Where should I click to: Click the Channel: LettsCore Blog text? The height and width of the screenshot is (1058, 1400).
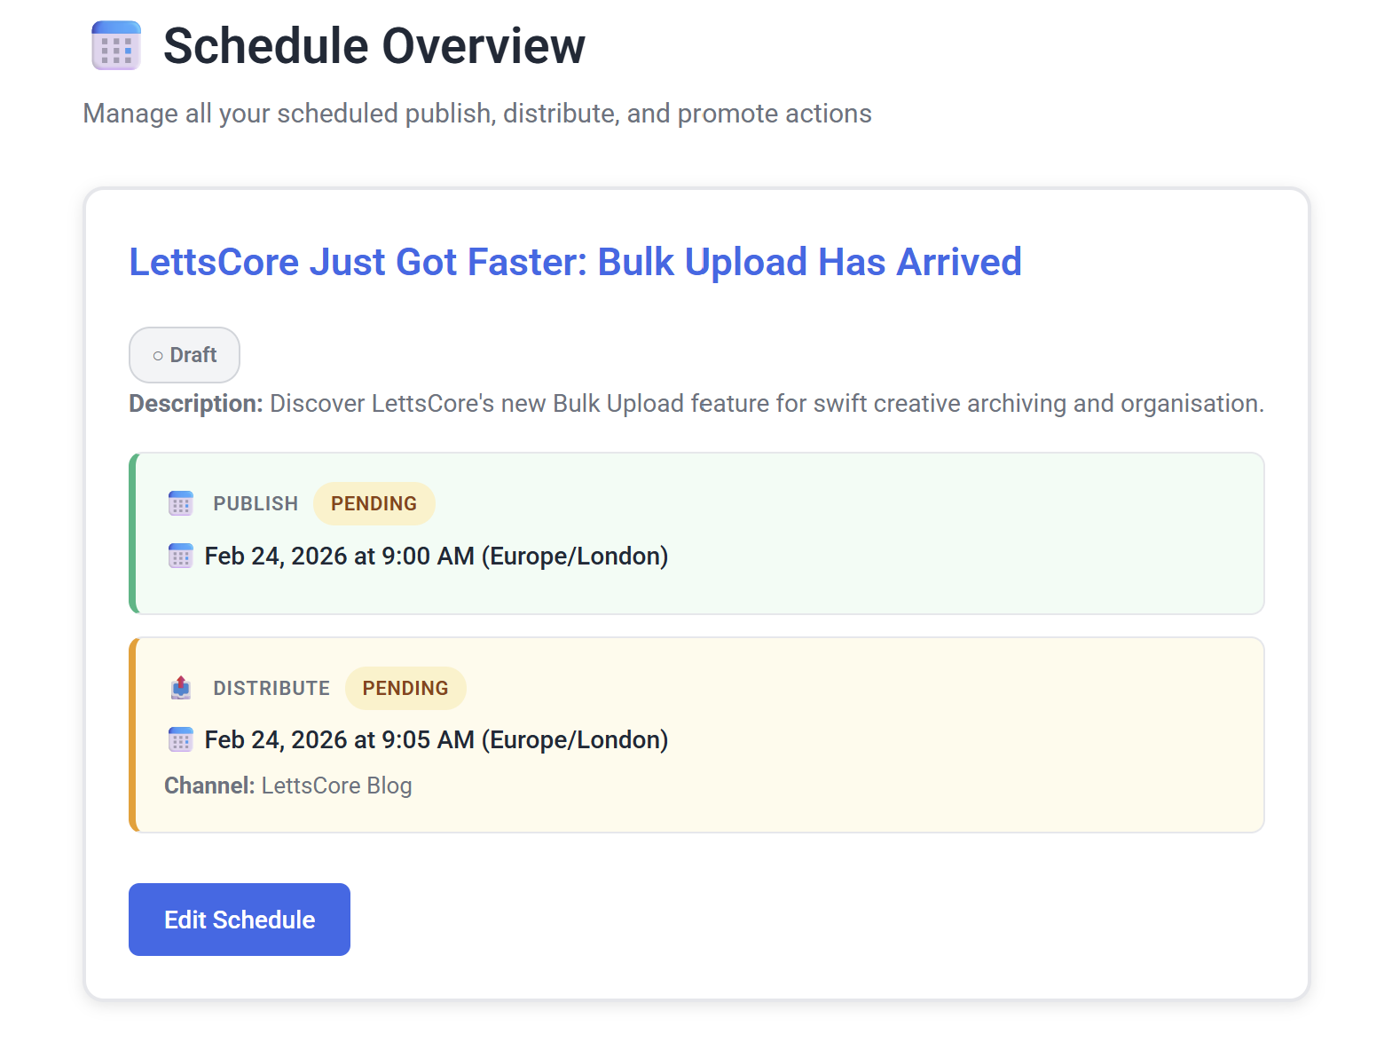[288, 786]
